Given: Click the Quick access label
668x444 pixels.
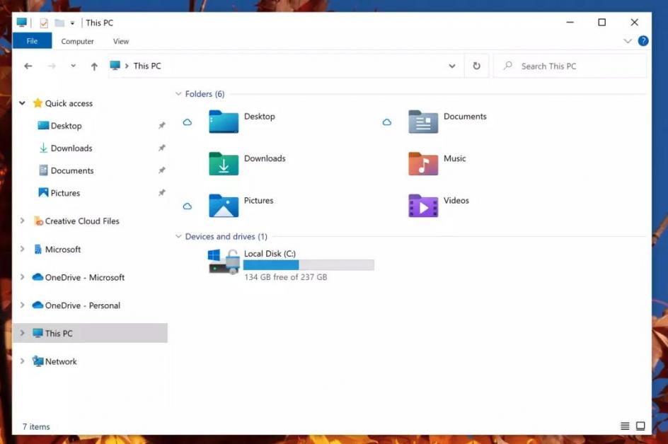Looking at the screenshot, I should point(69,103).
